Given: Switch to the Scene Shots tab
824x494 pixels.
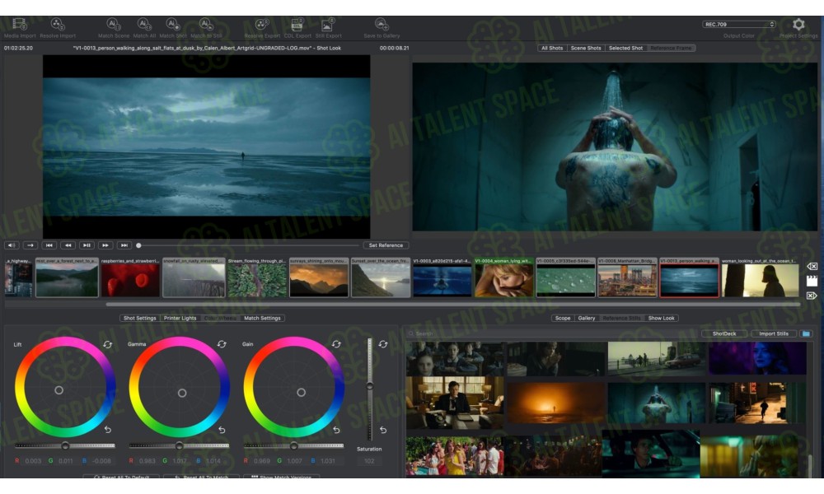Looking at the screenshot, I should pos(585,48).
